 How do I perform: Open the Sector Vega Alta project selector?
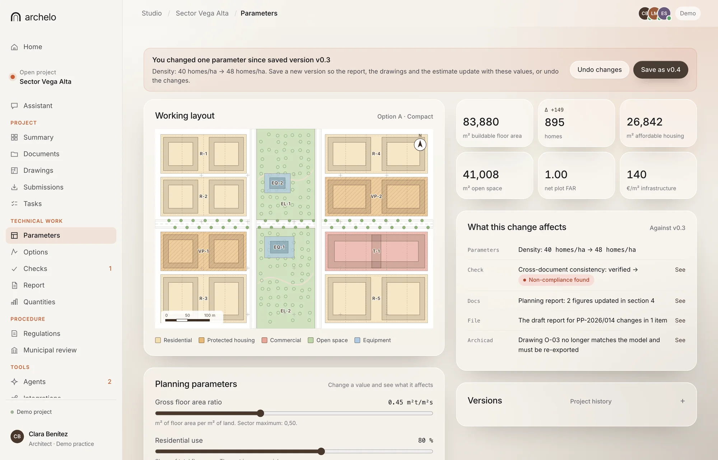coord(61,77)
